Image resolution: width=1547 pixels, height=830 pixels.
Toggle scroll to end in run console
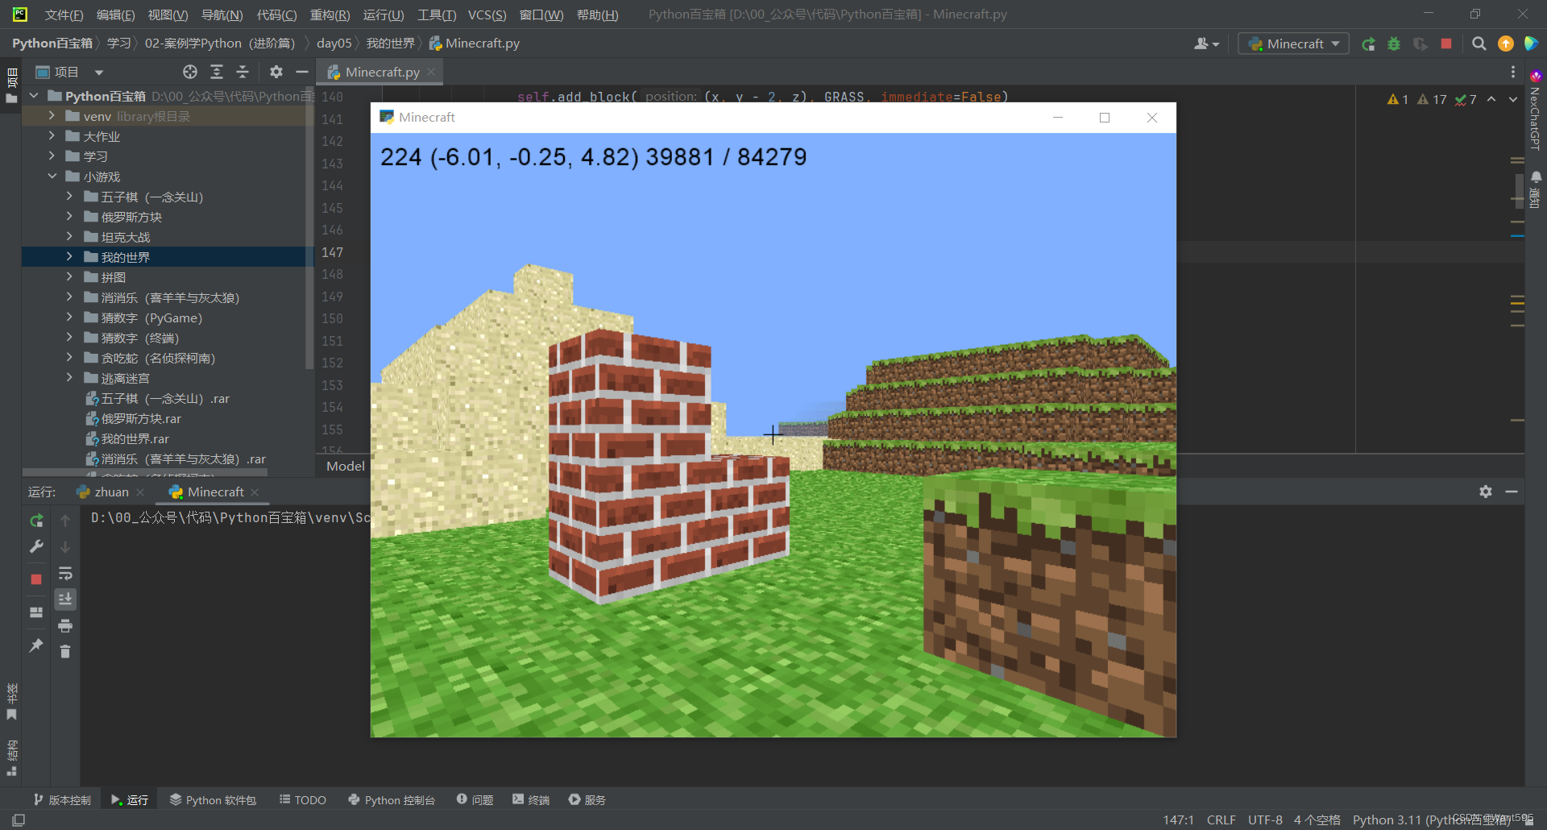point(65,599)
